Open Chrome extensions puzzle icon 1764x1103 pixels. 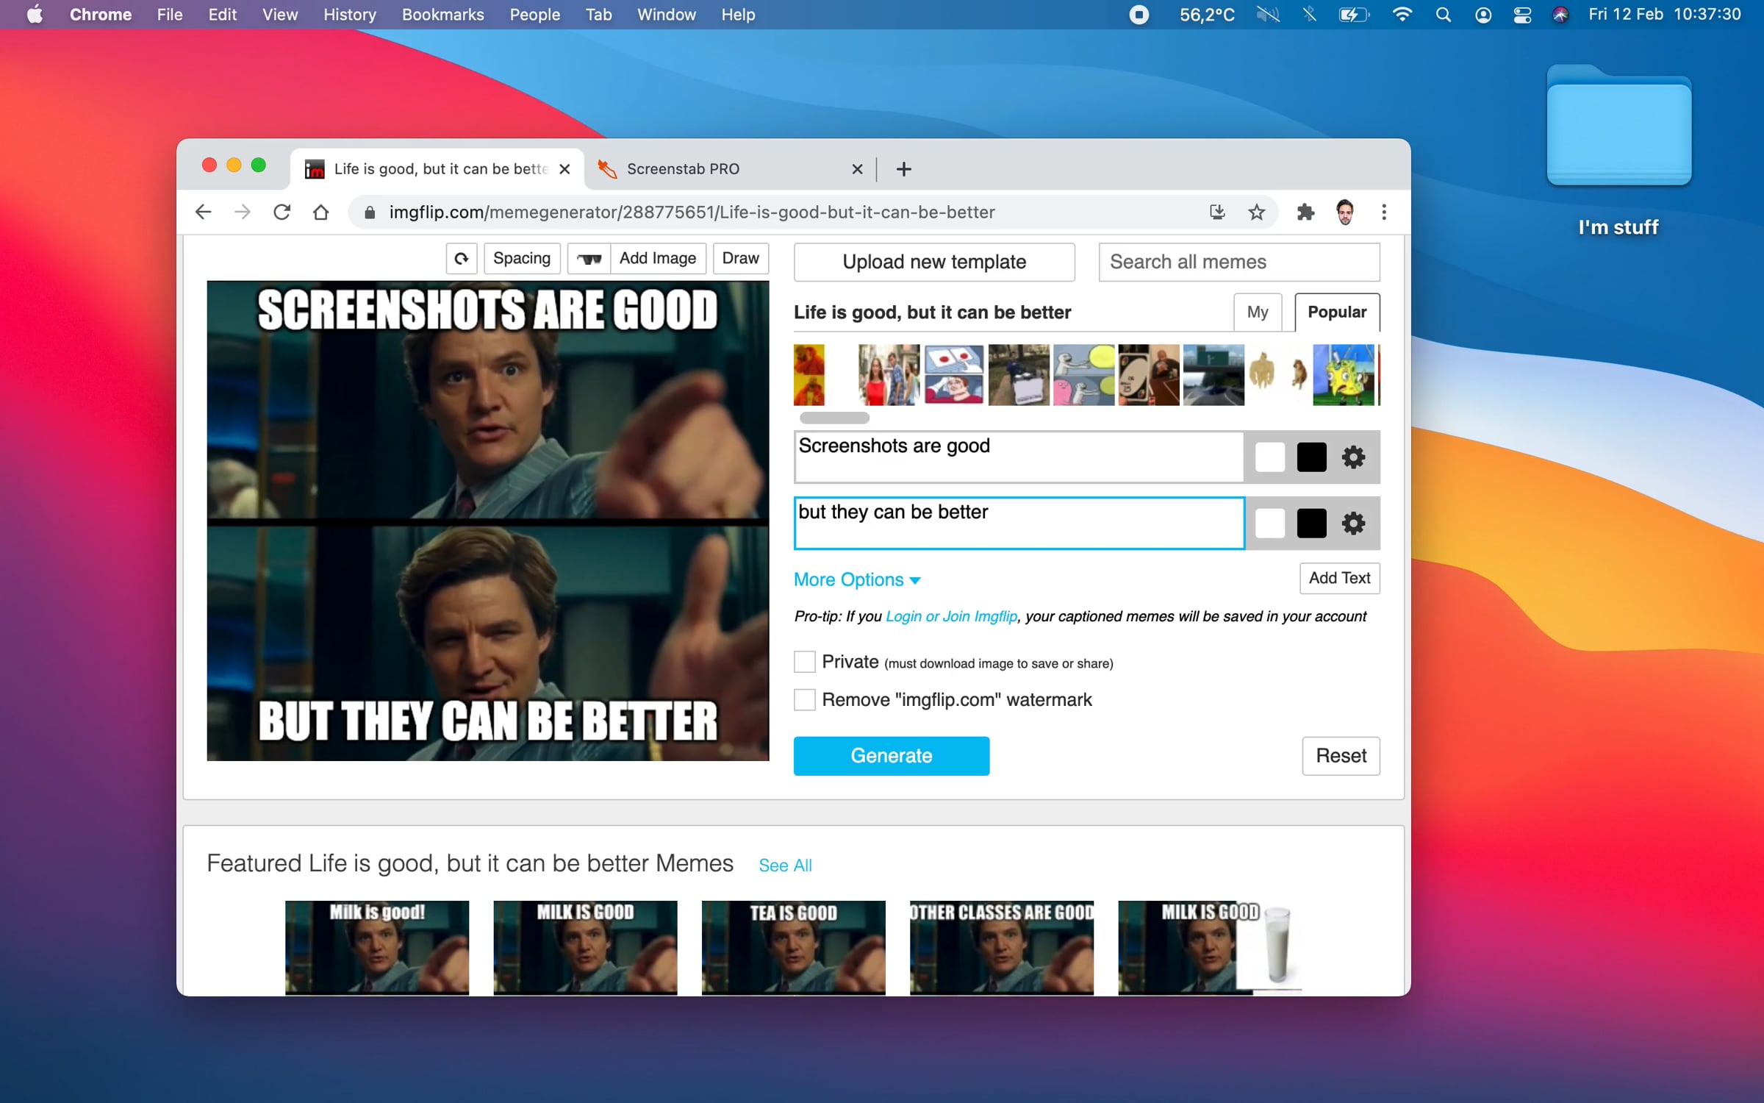(1305, 213)
